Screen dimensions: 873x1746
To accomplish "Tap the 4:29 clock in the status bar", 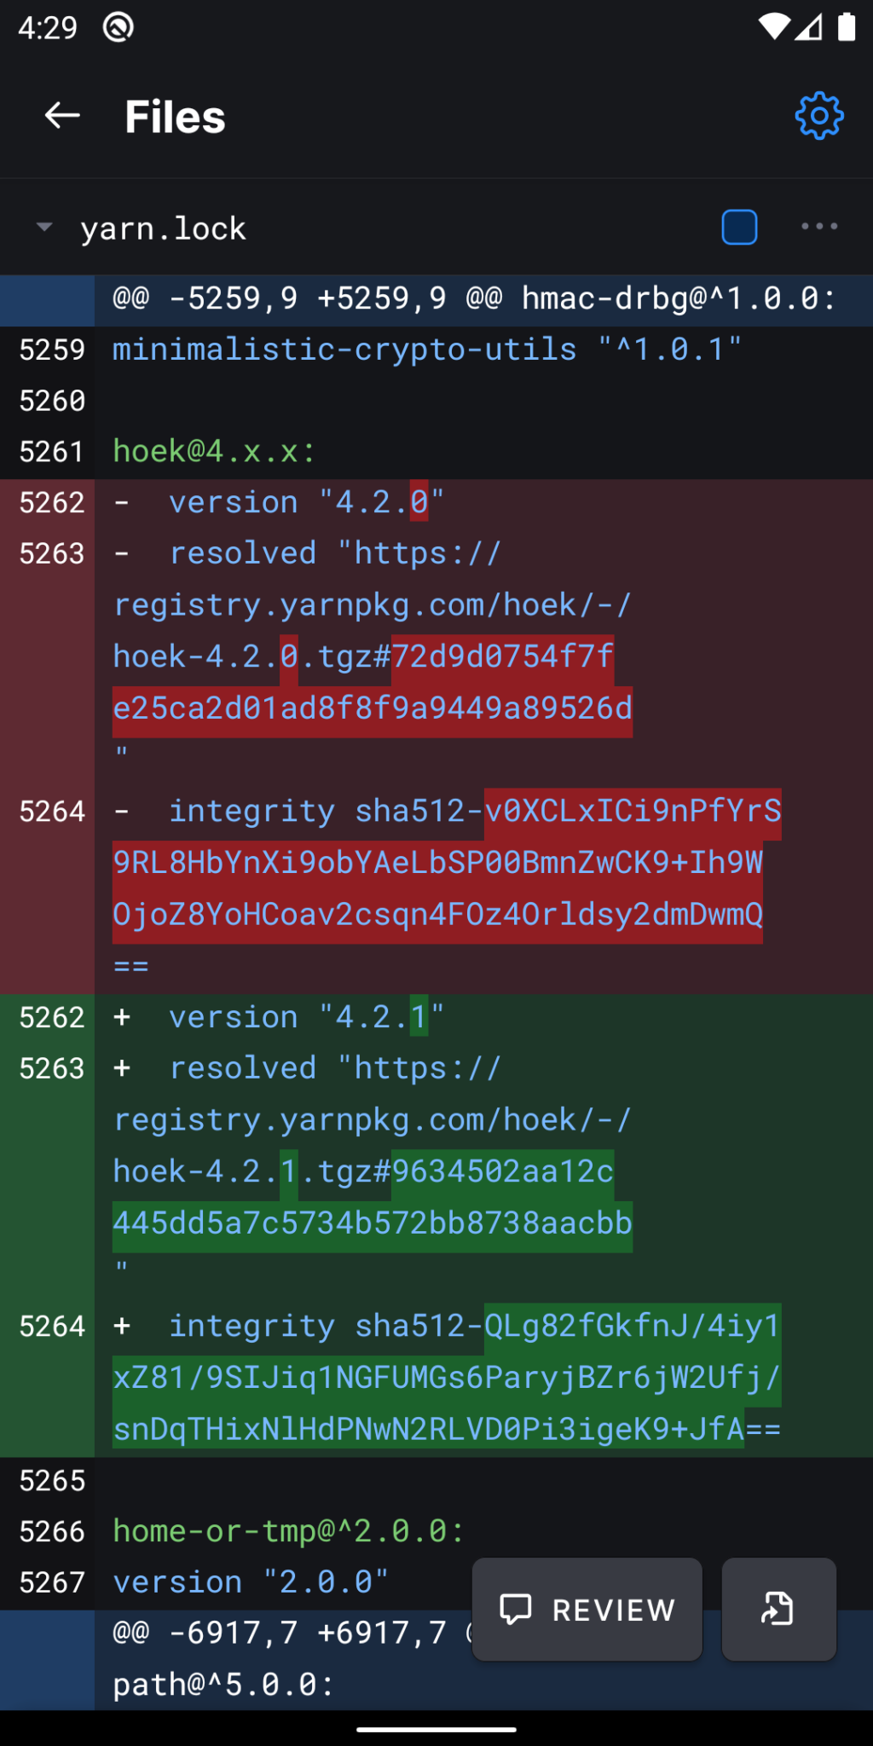I will [48, 27].
